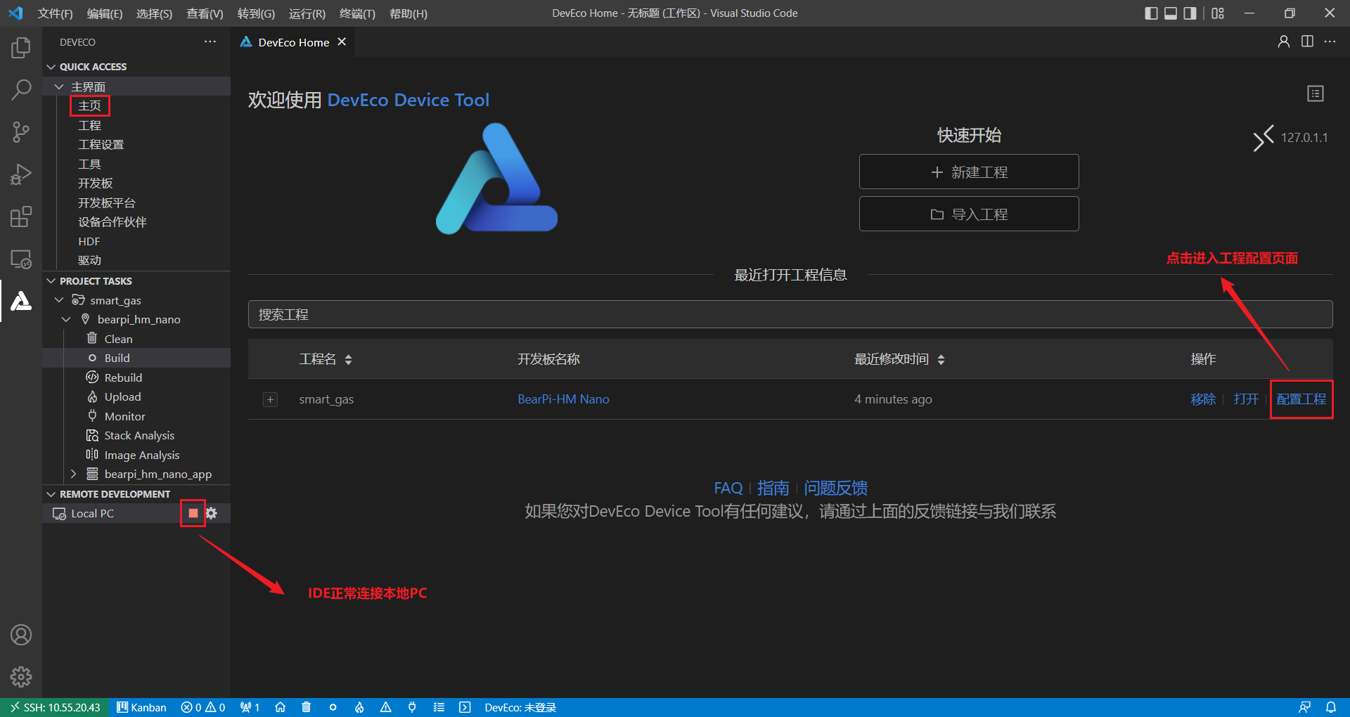Click the home icon in status bar

(x=280, y=707)
